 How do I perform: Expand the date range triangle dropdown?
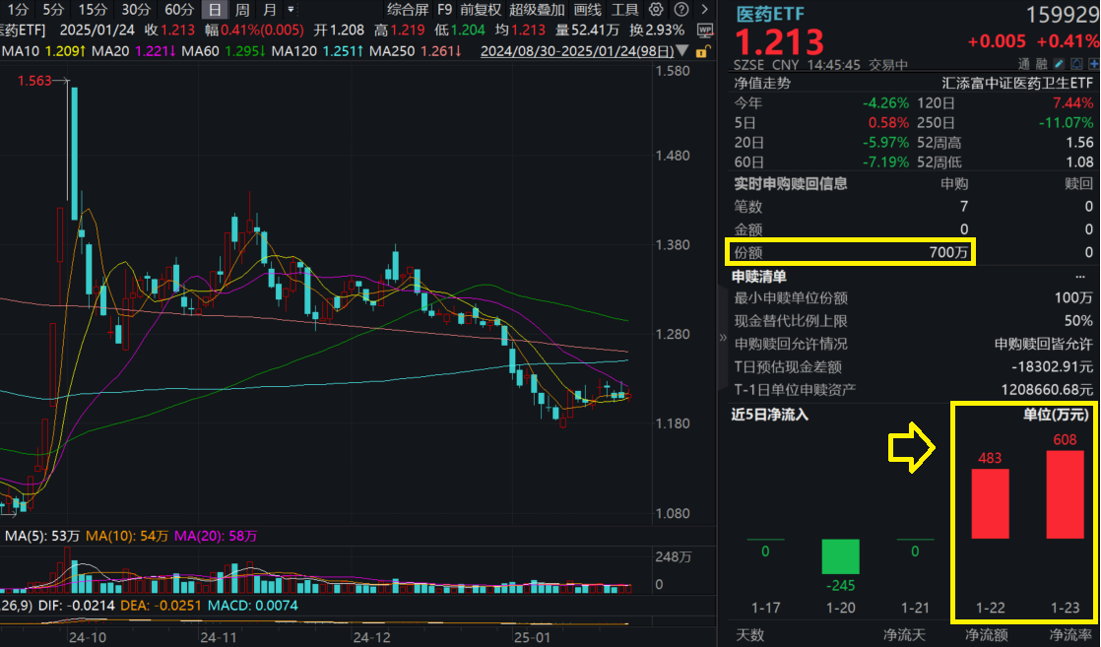(682, 50)
